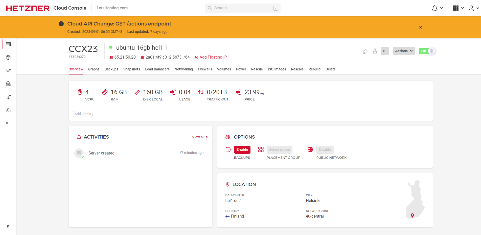This screenshot has width=481, height=235.
Task: Open the Networks sidebar icon
Action: click(8, 97)
